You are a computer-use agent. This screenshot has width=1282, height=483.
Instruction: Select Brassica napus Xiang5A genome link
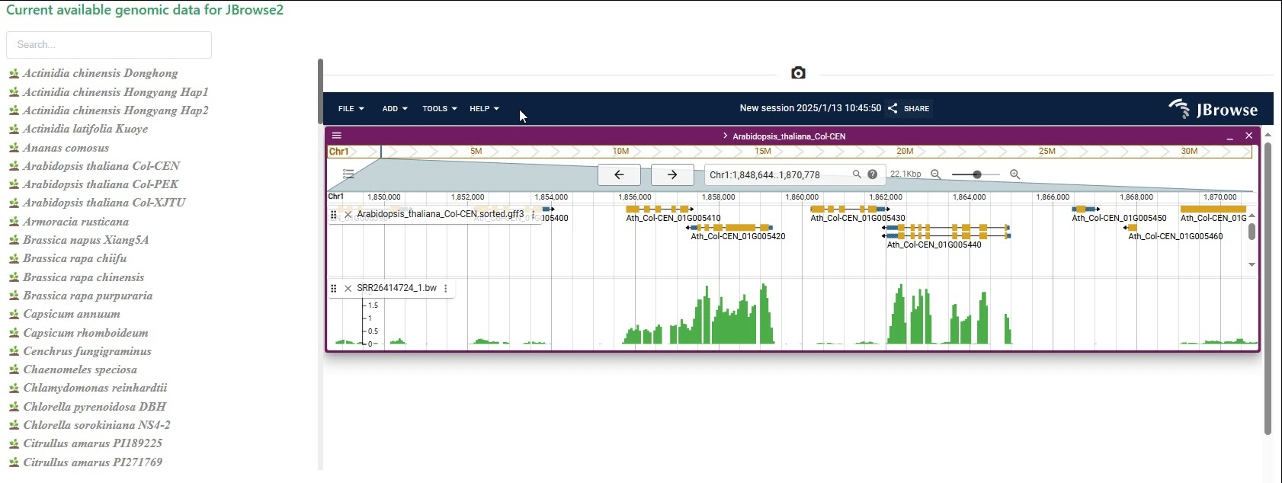85,240
